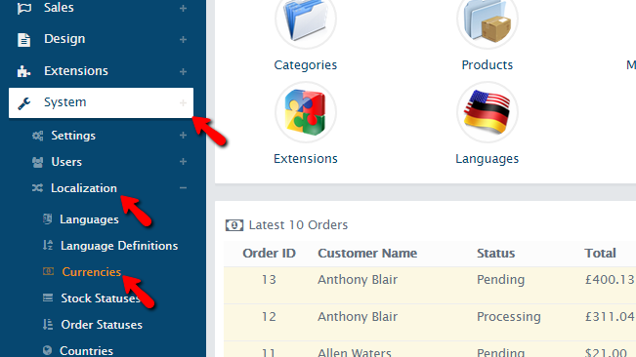
Task: Click the Settings gears icon
Action: click(38, 136)
